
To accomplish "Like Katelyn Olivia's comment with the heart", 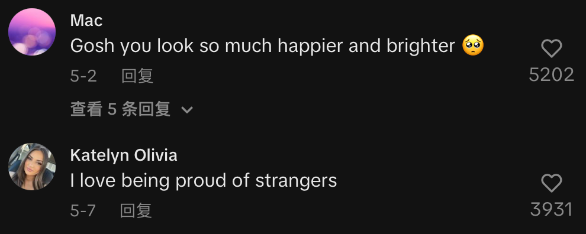I will pos(552,183).
